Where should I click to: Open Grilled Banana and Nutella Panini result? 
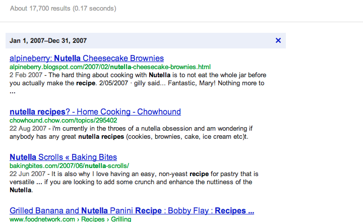[132, 210]
